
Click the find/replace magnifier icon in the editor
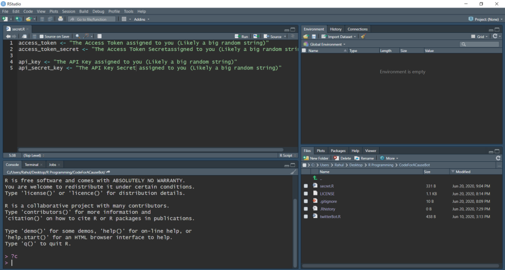[77, 36]
